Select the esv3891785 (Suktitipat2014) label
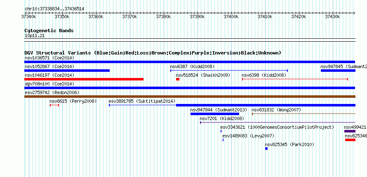 coord(142,101)
